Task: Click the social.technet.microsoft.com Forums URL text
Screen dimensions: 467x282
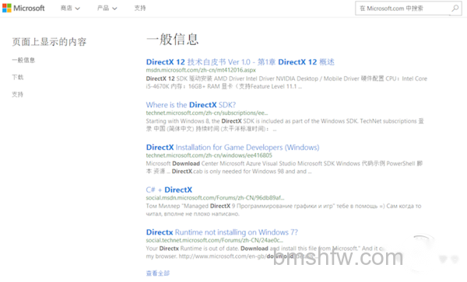Action: (x=215, y=240)
